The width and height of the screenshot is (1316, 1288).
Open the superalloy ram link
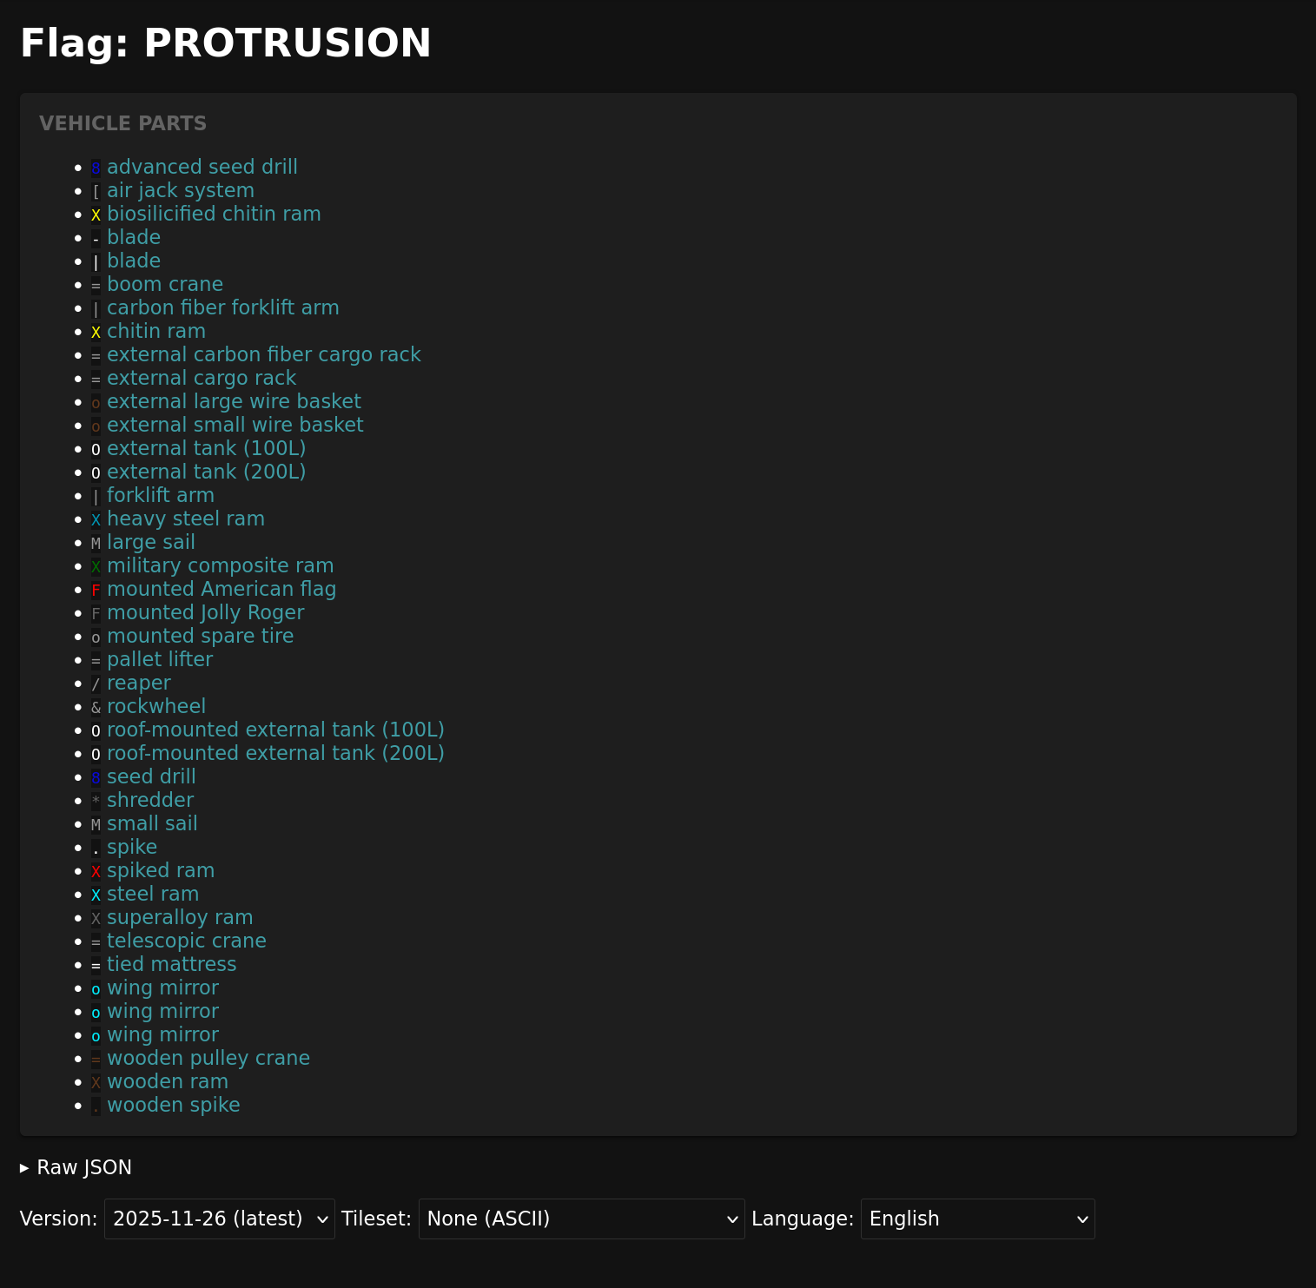click(180, 917)
